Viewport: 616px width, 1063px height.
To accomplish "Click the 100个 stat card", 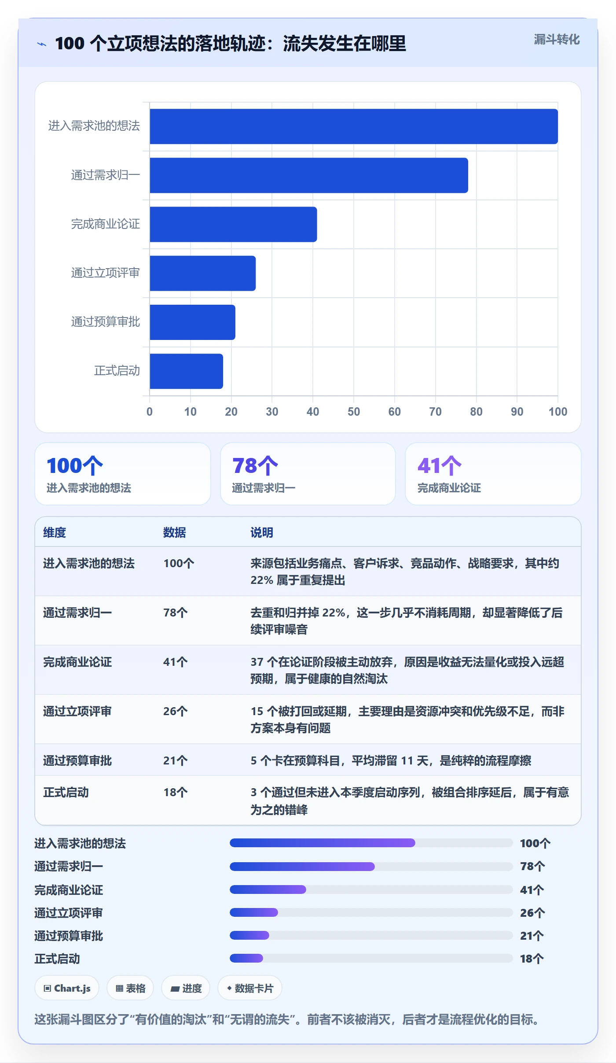I will click(123, 474).
